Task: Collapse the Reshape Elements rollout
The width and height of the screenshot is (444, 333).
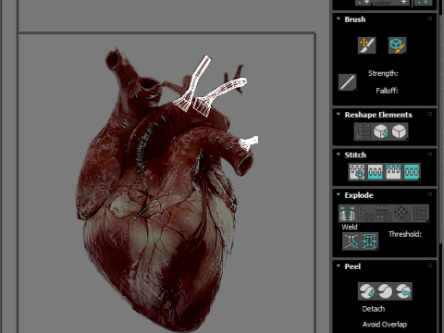Action: coord(339,115)
